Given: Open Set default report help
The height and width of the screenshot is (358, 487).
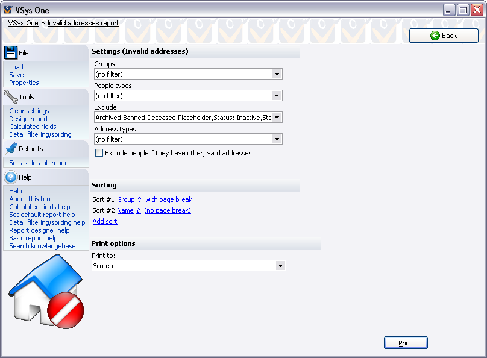Looking at the screenshot, I should (42, 215).
